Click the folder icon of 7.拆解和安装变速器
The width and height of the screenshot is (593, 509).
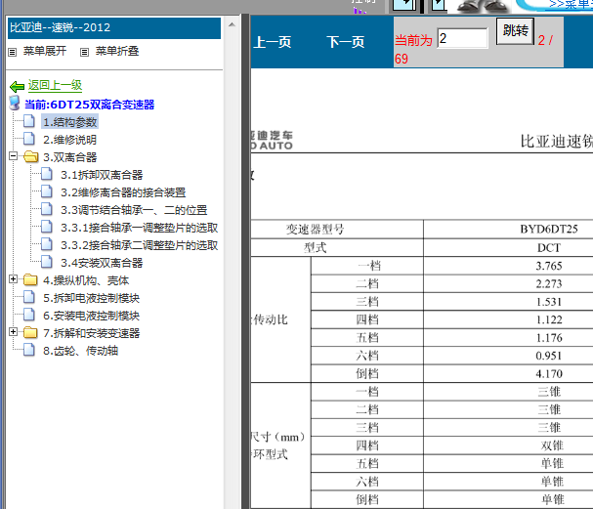[30, 332]
